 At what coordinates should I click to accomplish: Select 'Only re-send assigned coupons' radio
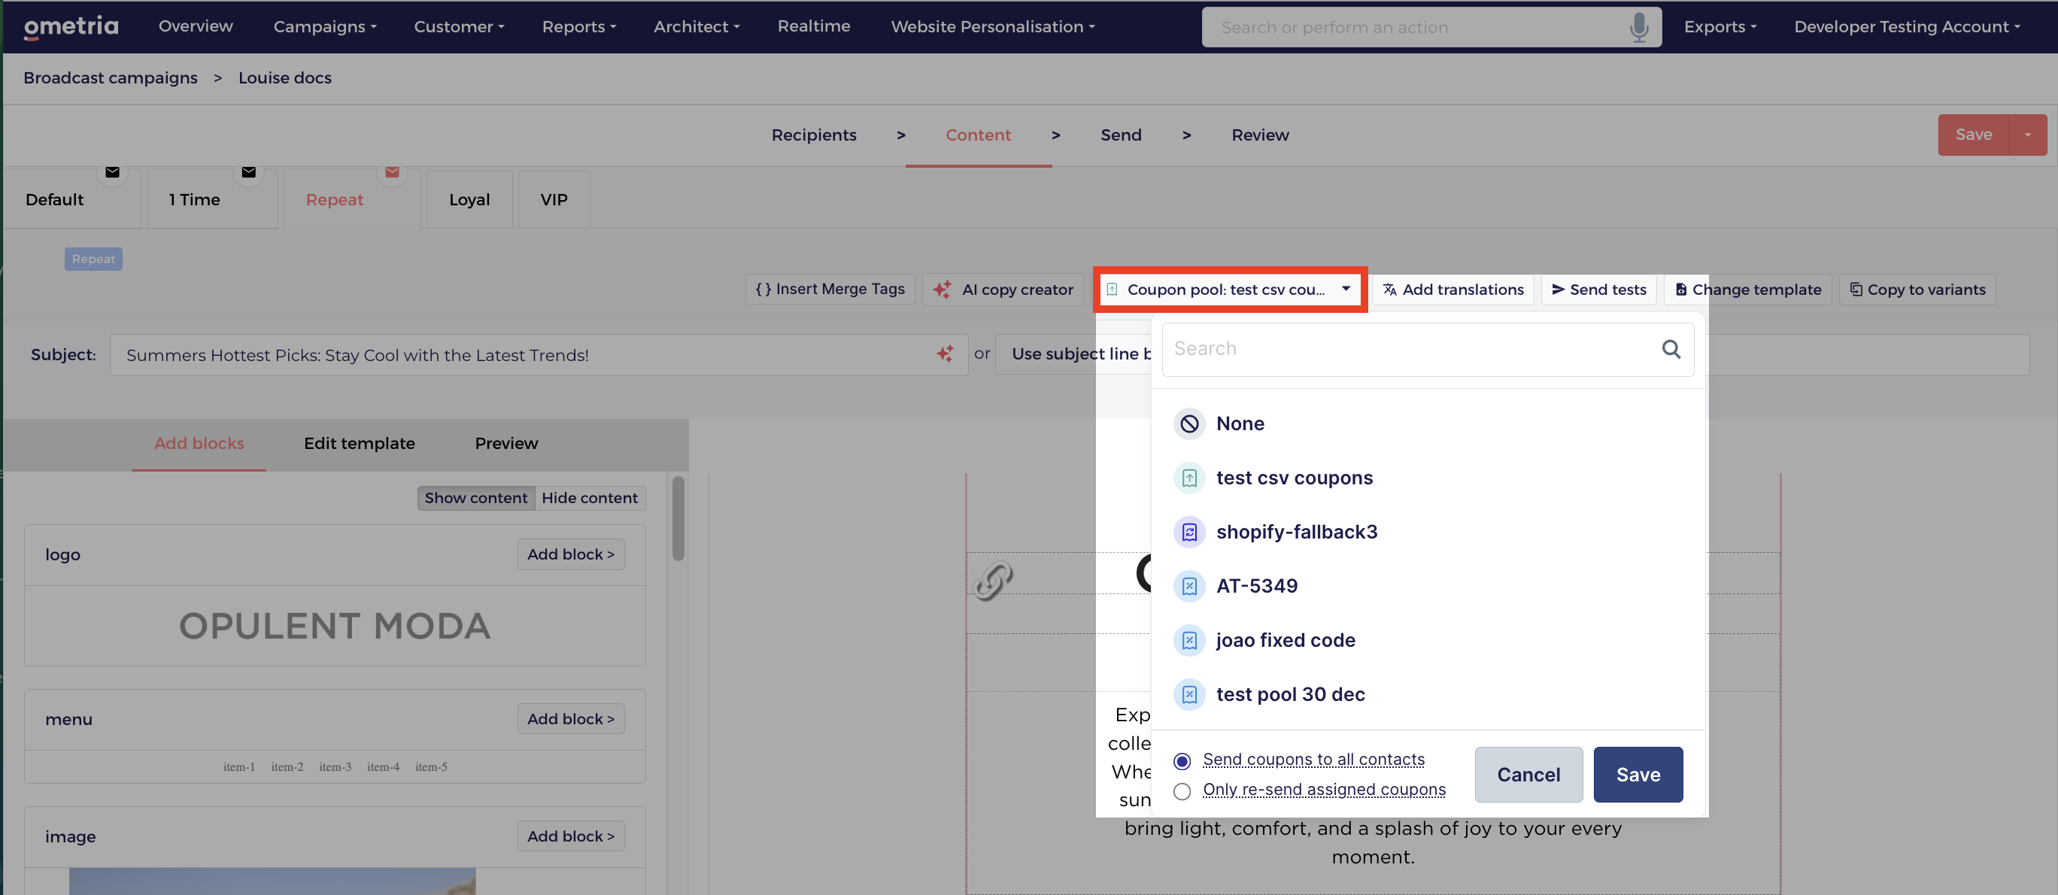point(1182,791)
